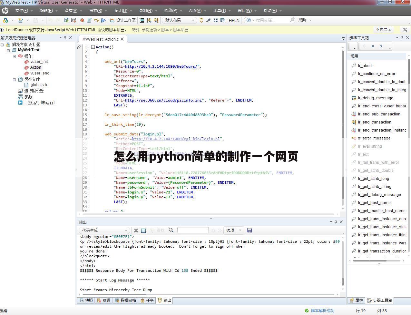This screenshot has width=411, height=315.
Task: Click the four-squares grid icon in toolbar
Action: pyautogui.click(x=216, y=20)
